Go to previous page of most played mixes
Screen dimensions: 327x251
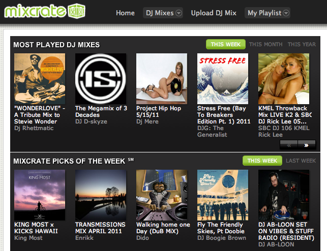pyautogui.click(x=289, y=145)
